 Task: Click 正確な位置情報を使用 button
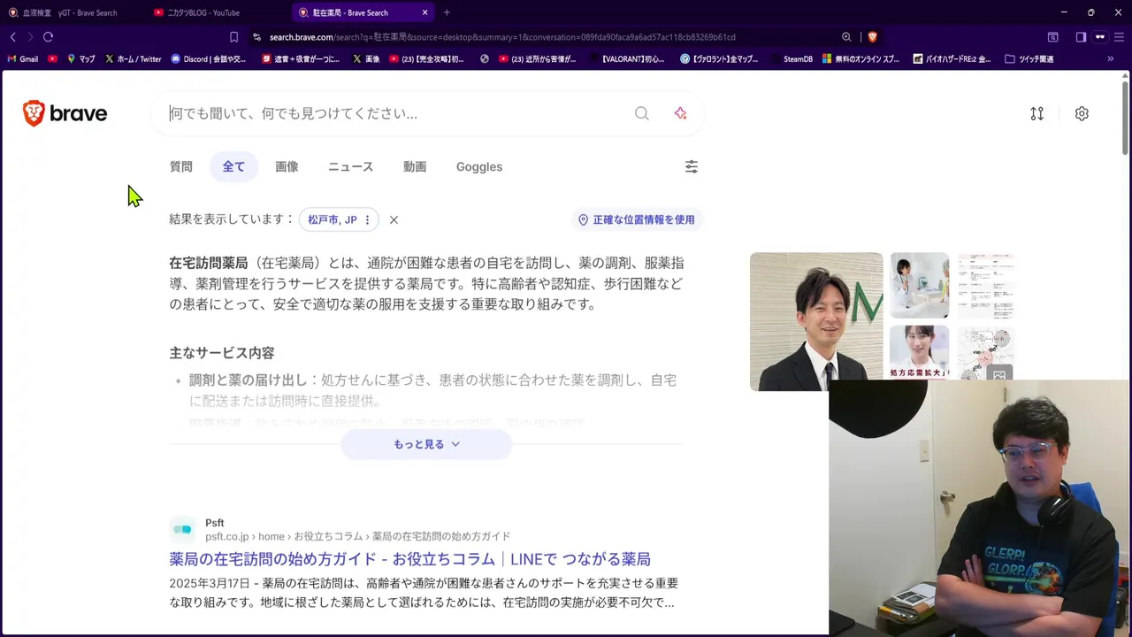coord(637,219)
